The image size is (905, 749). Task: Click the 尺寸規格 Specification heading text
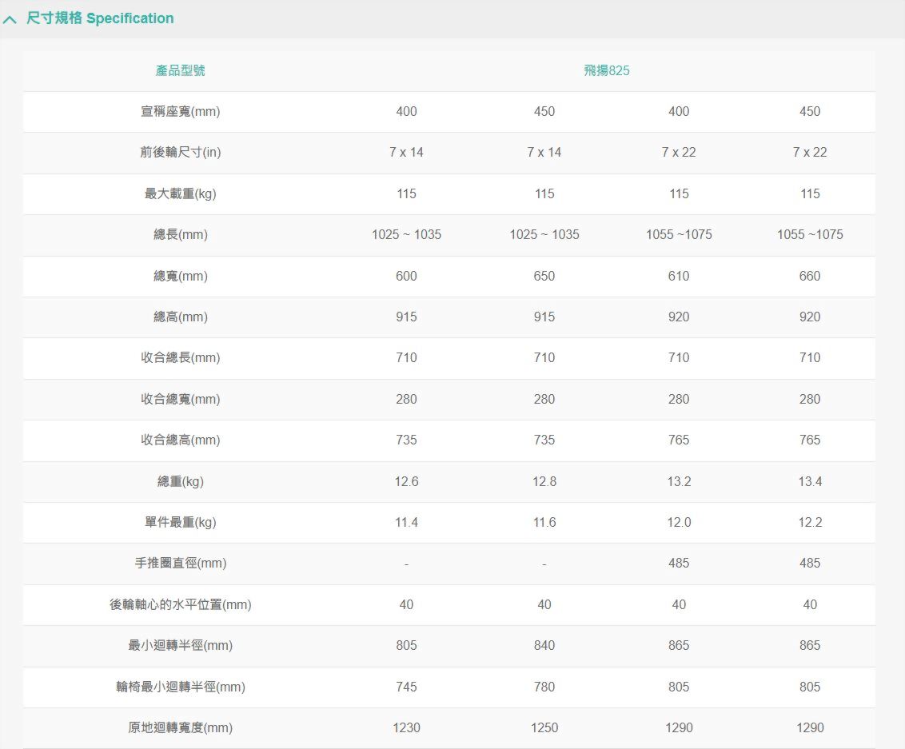100,18
